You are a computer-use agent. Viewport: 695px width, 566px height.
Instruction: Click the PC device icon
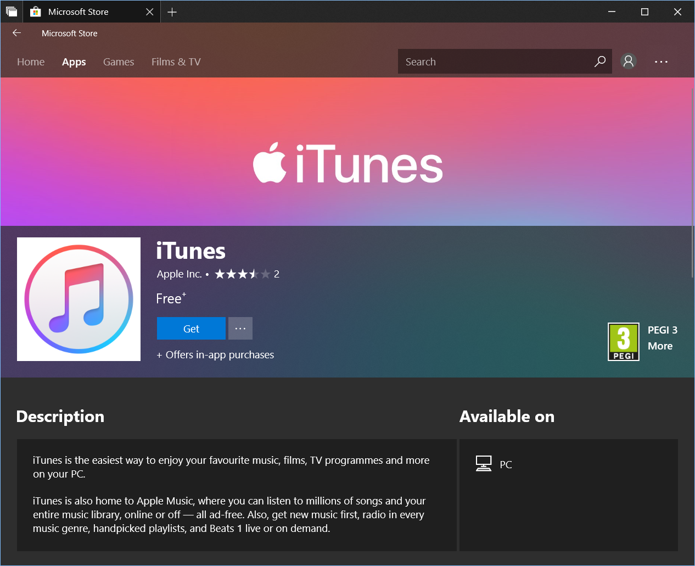pyautogui.click(x=484, y=464)
